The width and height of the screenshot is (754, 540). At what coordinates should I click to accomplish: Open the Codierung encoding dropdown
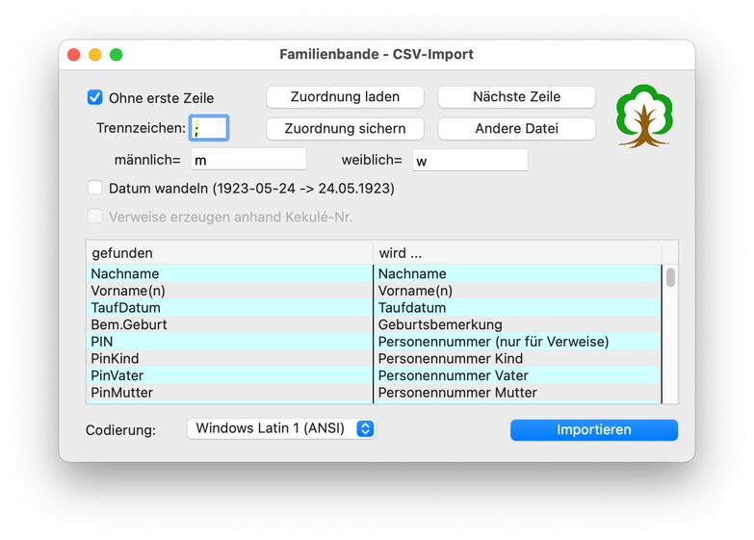[280, 428]
